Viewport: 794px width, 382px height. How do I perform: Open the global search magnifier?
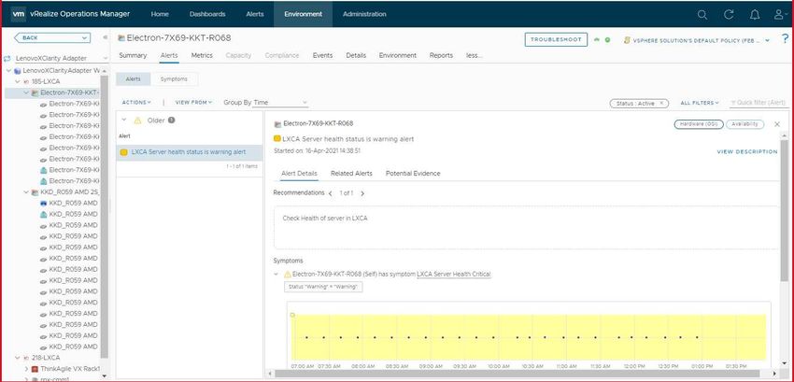pos(702,15)
